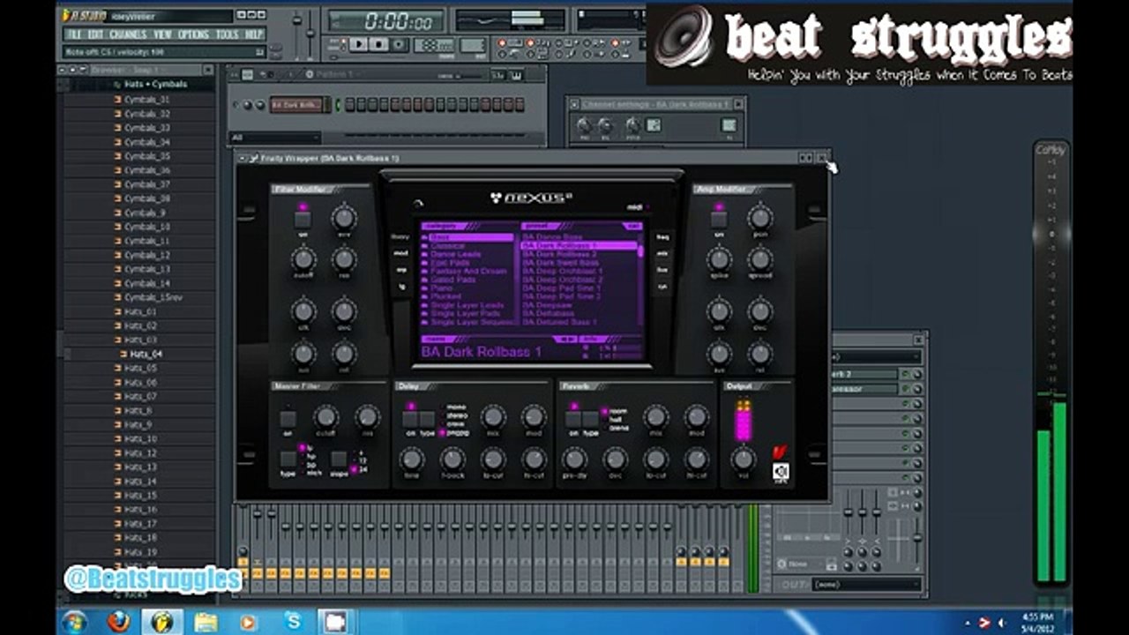
Task: Click the Hats_16 sample in the browser
Action: [x=140, y=509]
